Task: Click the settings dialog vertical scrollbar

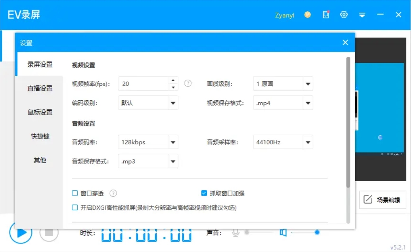Action: tap(348, 122)
